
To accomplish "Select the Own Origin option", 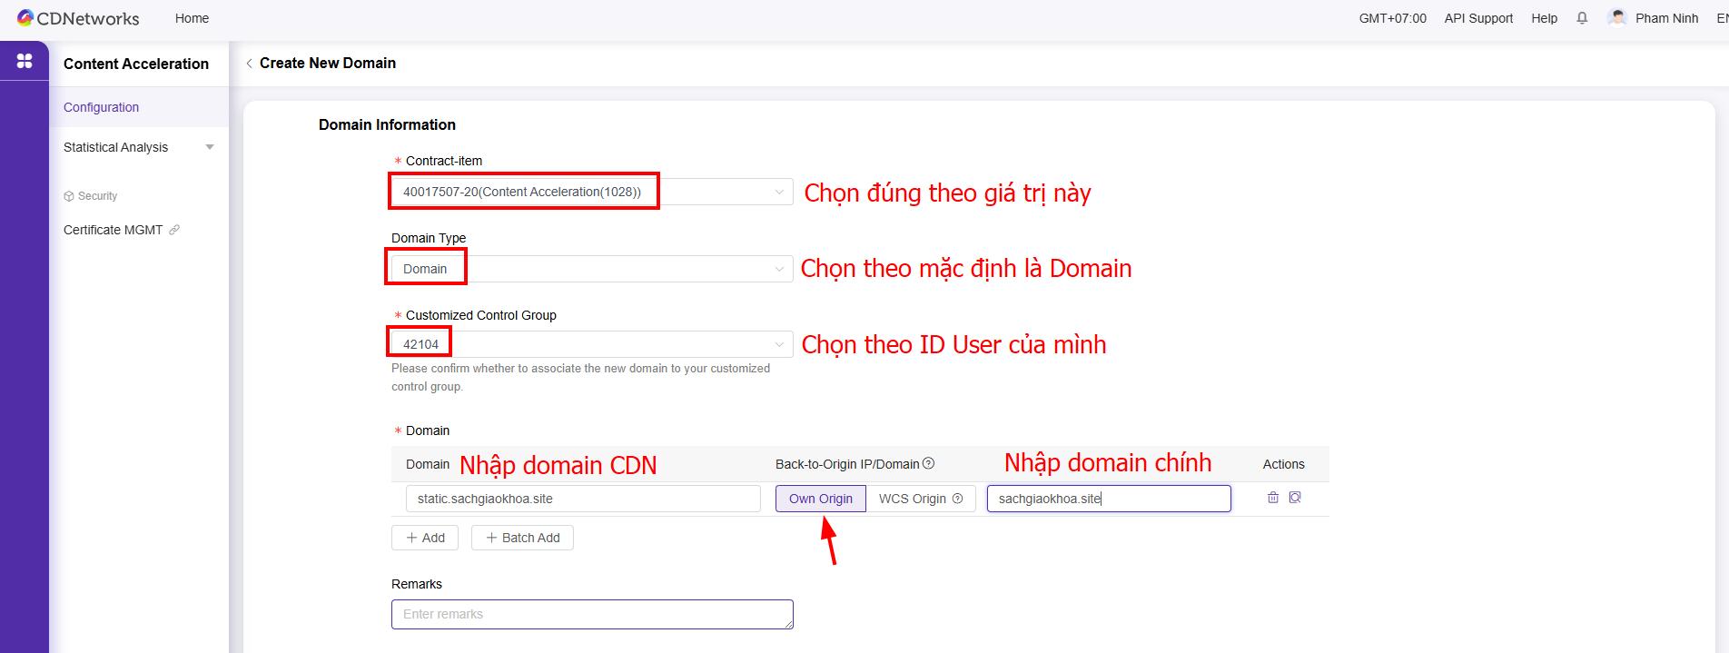I will point(820,499).
